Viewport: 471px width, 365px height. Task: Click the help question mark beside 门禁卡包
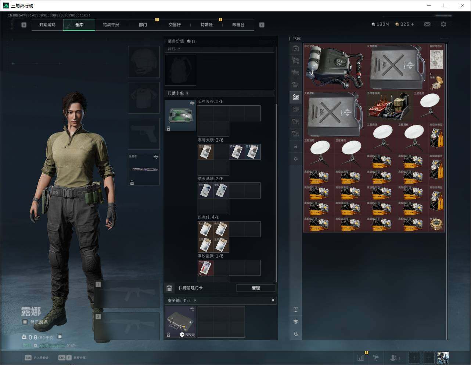click(x=187, y=93)
